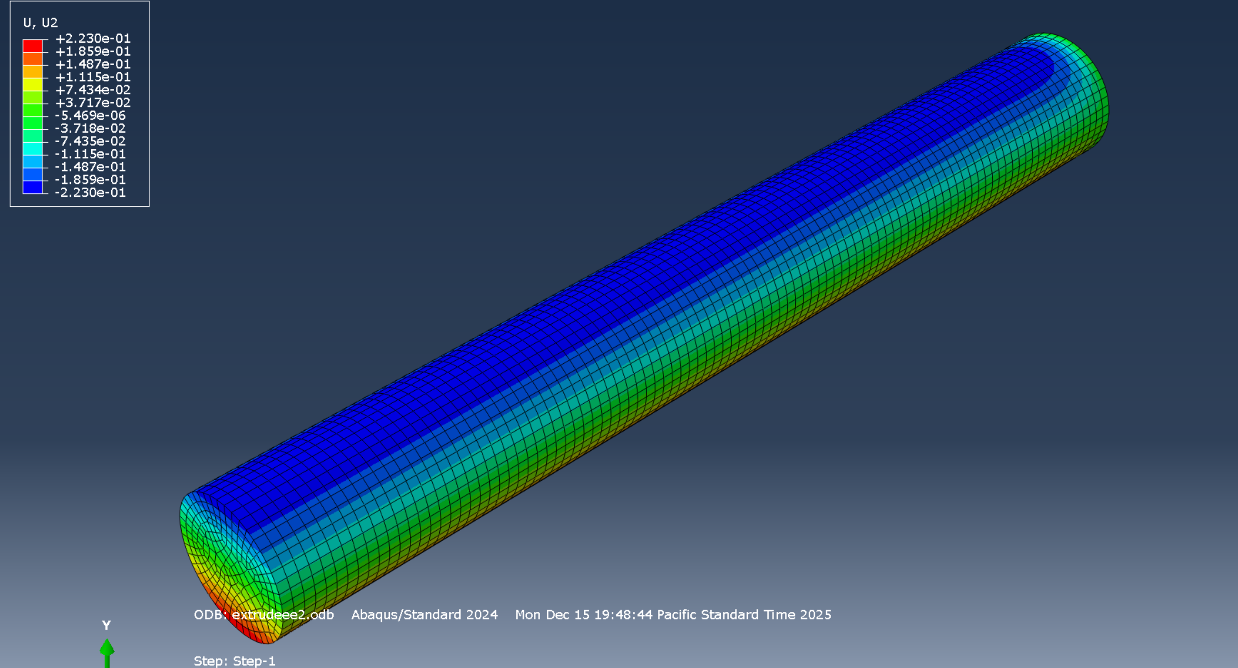Screen dimensions: 1238x668
Task: Click the Abaqus/Standard 2024 label
Action: click(425, 615)
